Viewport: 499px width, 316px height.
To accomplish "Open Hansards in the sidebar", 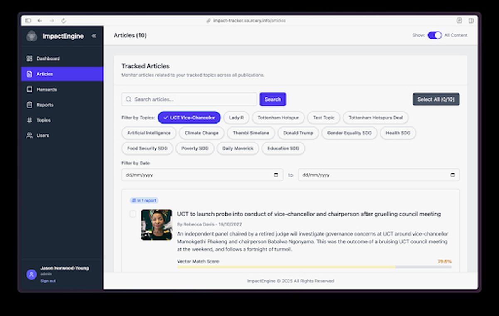I will [62, 89].
